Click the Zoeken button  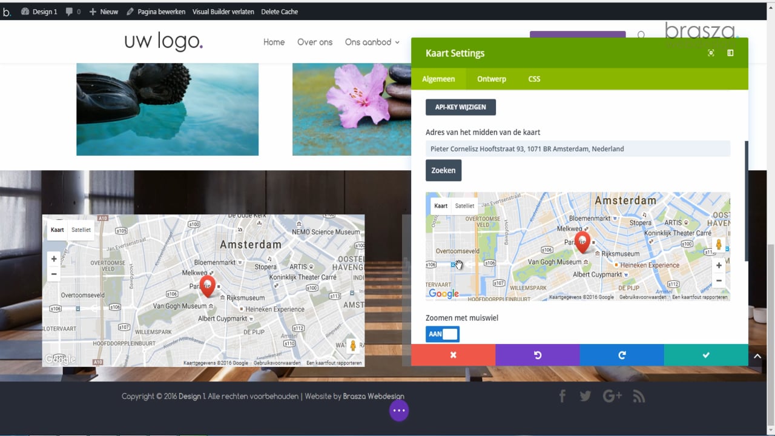pyautogui.click(x=444, y=170)
